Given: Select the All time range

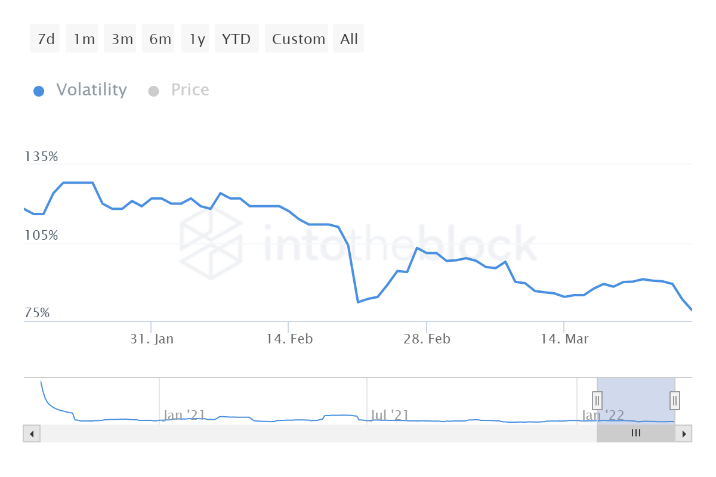Looking at the screenshot, I should click(348, 38).
